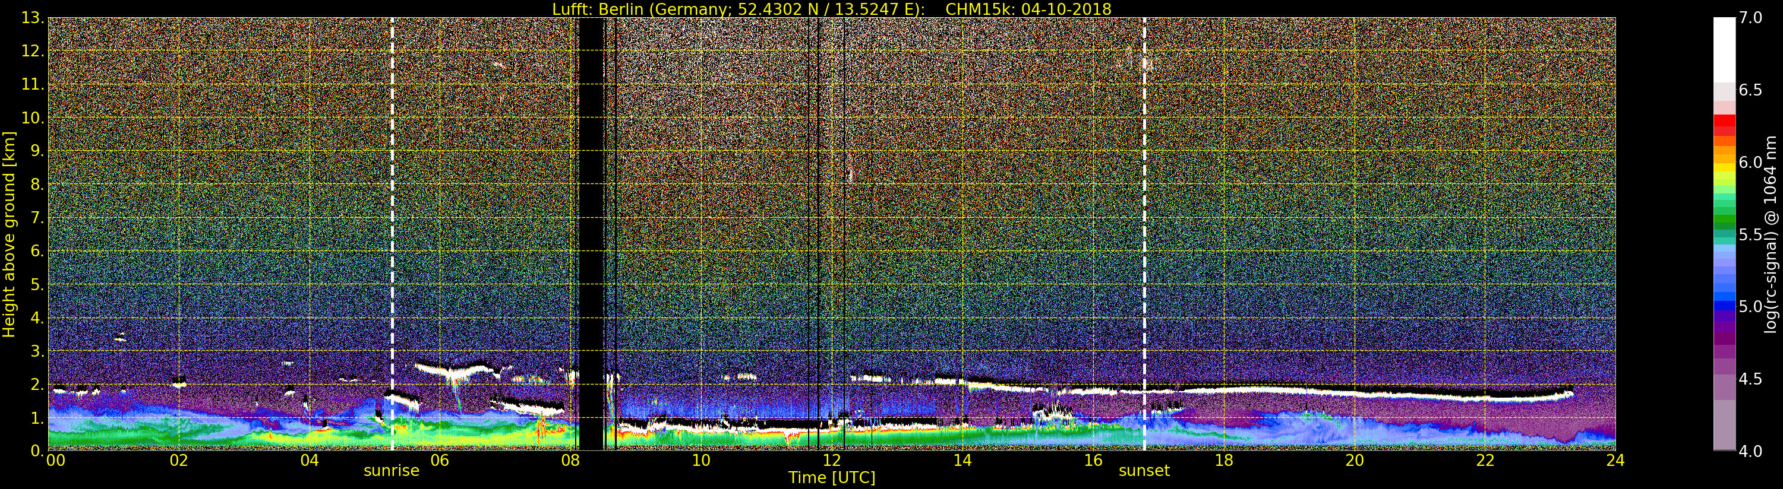Click the x-axis tick label '22'
This screenshot has height=489, width=1783.
1485,460
